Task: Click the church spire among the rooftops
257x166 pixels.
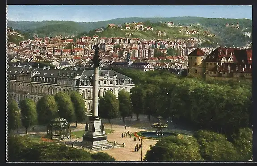Action: [129, 58]
